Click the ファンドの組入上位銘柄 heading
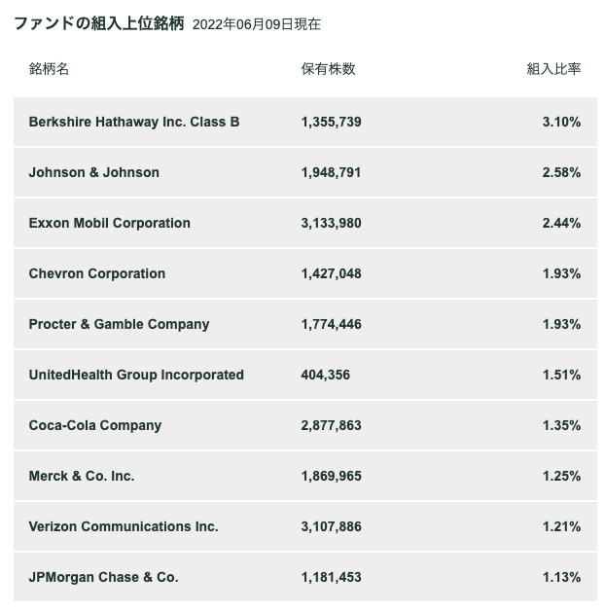 click(99, 23)
